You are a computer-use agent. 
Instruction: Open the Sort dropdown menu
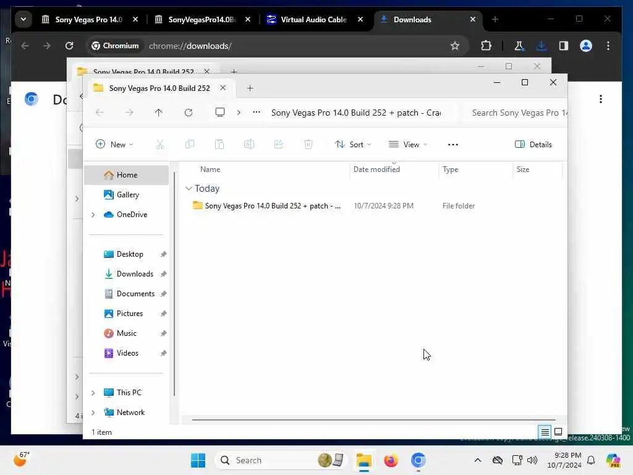(353, 144)
